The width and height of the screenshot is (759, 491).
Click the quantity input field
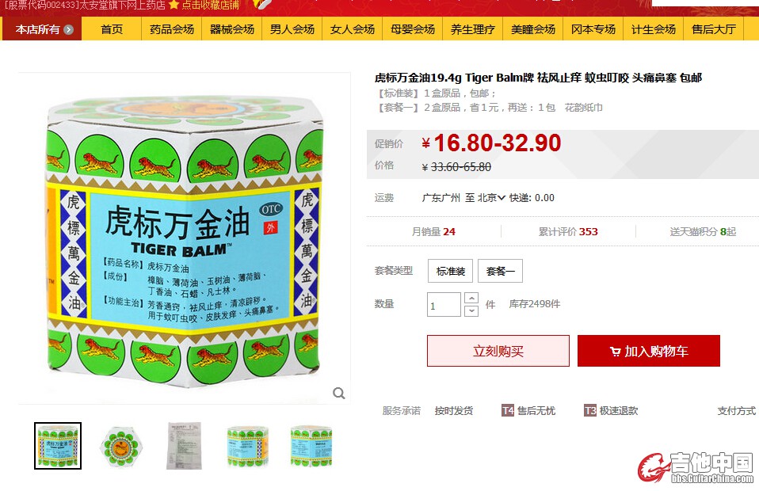click(x=444, y=305)
